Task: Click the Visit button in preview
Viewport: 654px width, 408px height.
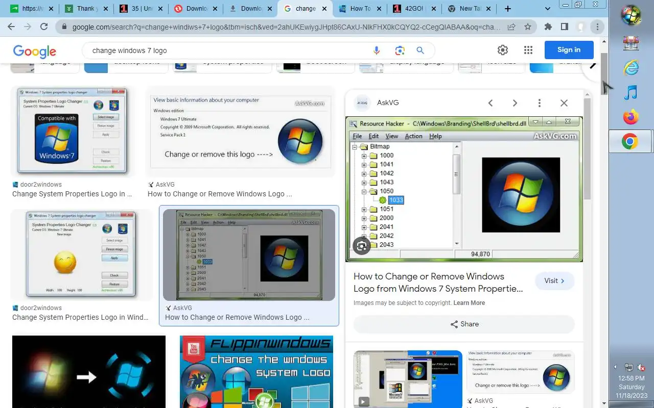Action: (x=555, y=280)
